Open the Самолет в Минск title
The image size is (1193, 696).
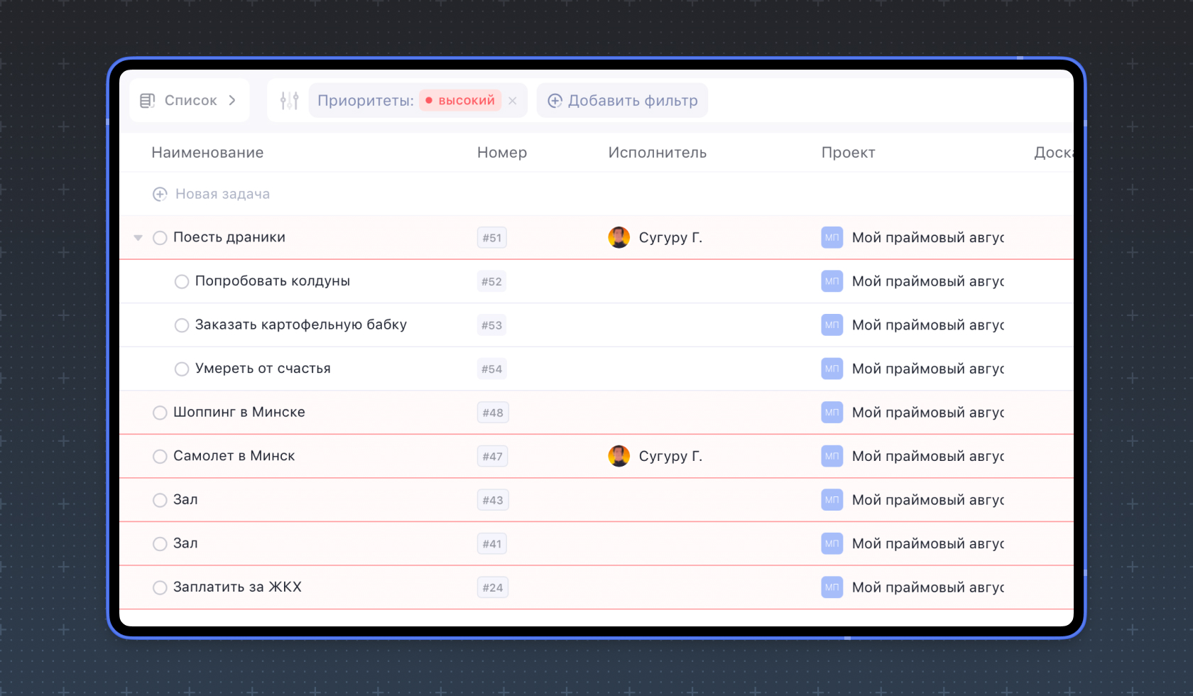[x=234, y=456]
